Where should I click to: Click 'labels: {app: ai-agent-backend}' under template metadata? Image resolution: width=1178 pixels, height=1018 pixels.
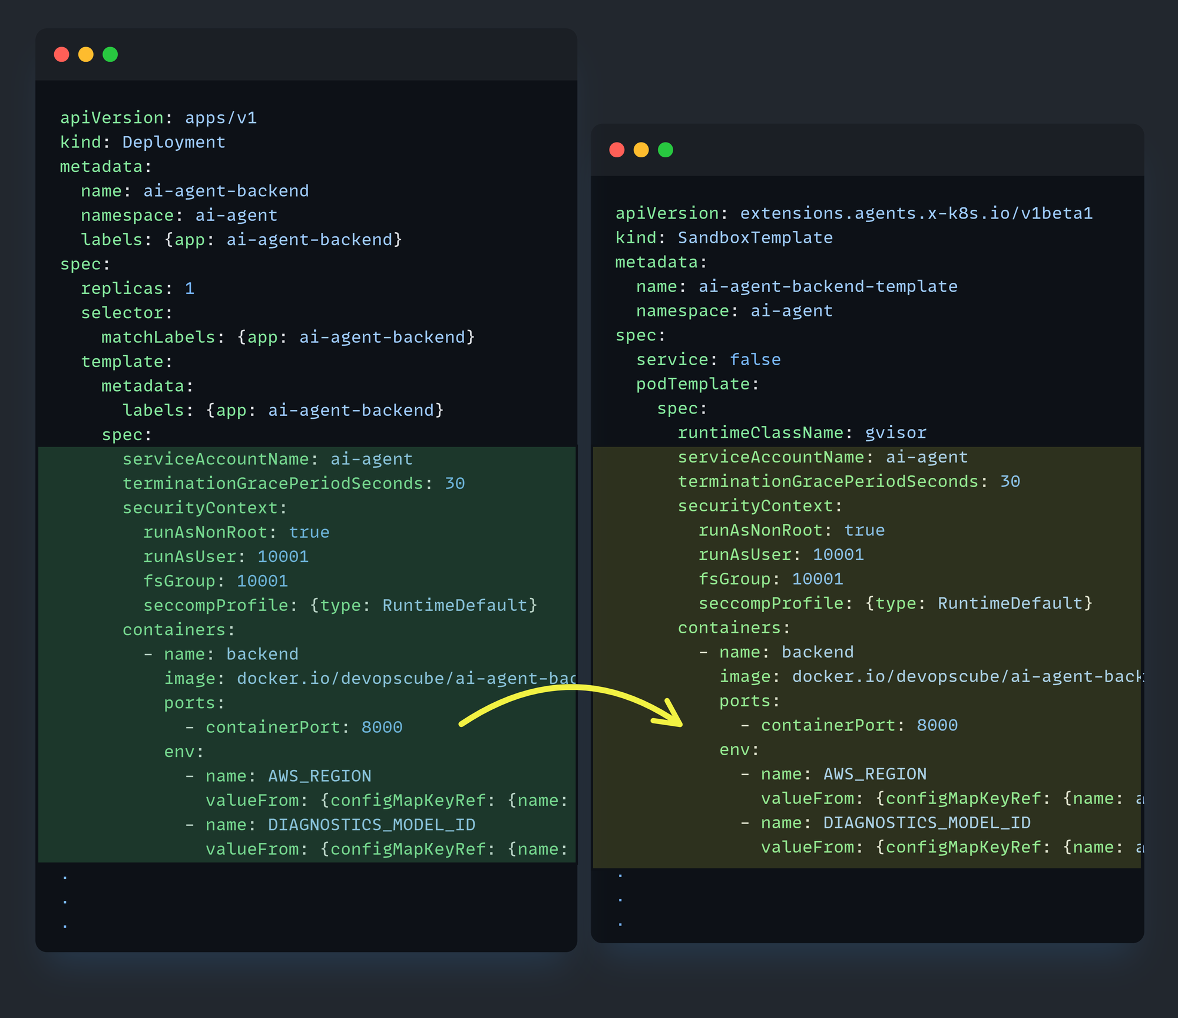point(283,410)
